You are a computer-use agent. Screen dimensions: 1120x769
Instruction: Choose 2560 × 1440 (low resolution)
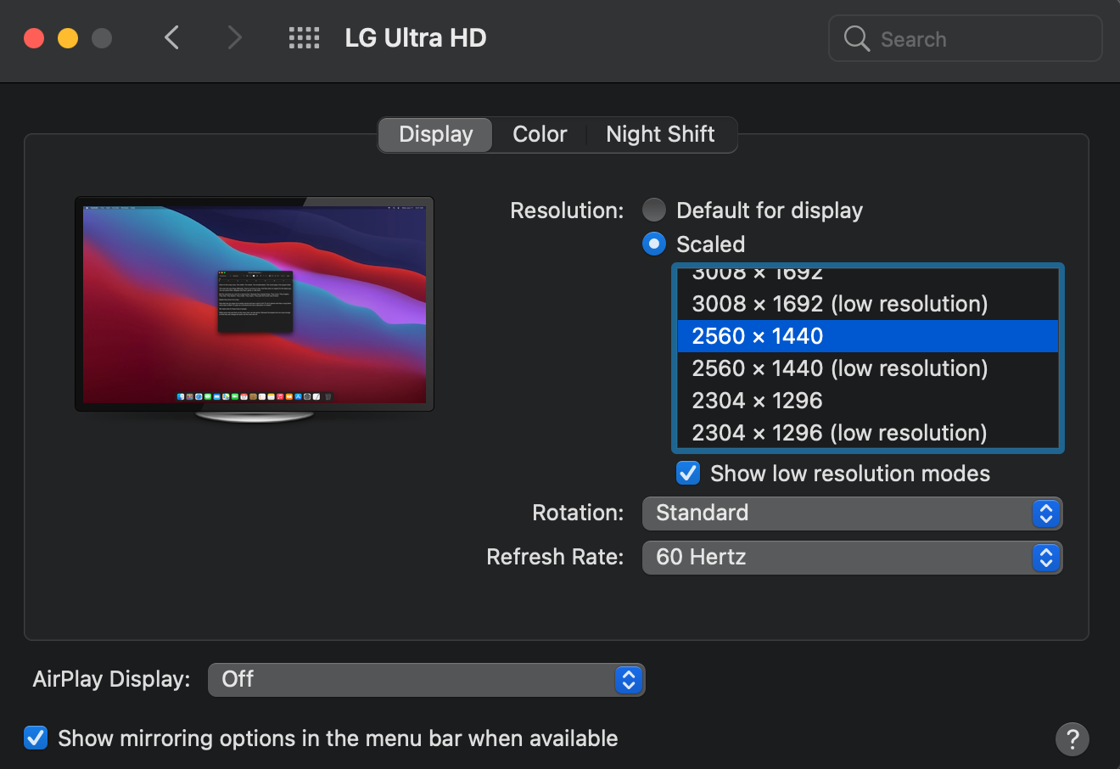[868, 368]
